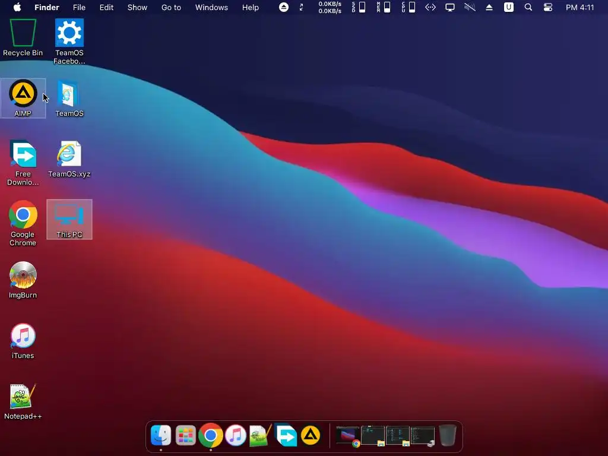Click the display monitor icon in menu bar
The image size is (608, 456).
(x=450, y=7)
